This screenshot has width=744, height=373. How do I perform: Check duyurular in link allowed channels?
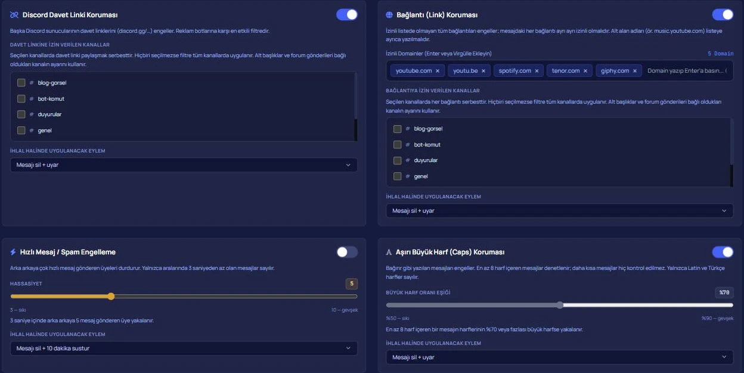pos(398,160)
